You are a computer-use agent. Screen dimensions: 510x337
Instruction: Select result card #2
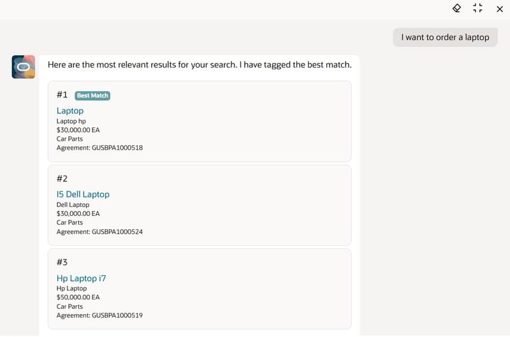tap(200, 205)
